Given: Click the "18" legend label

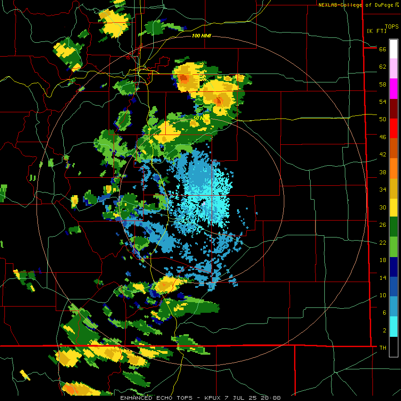Looking at the screenshot, I should tap(383, 260).
